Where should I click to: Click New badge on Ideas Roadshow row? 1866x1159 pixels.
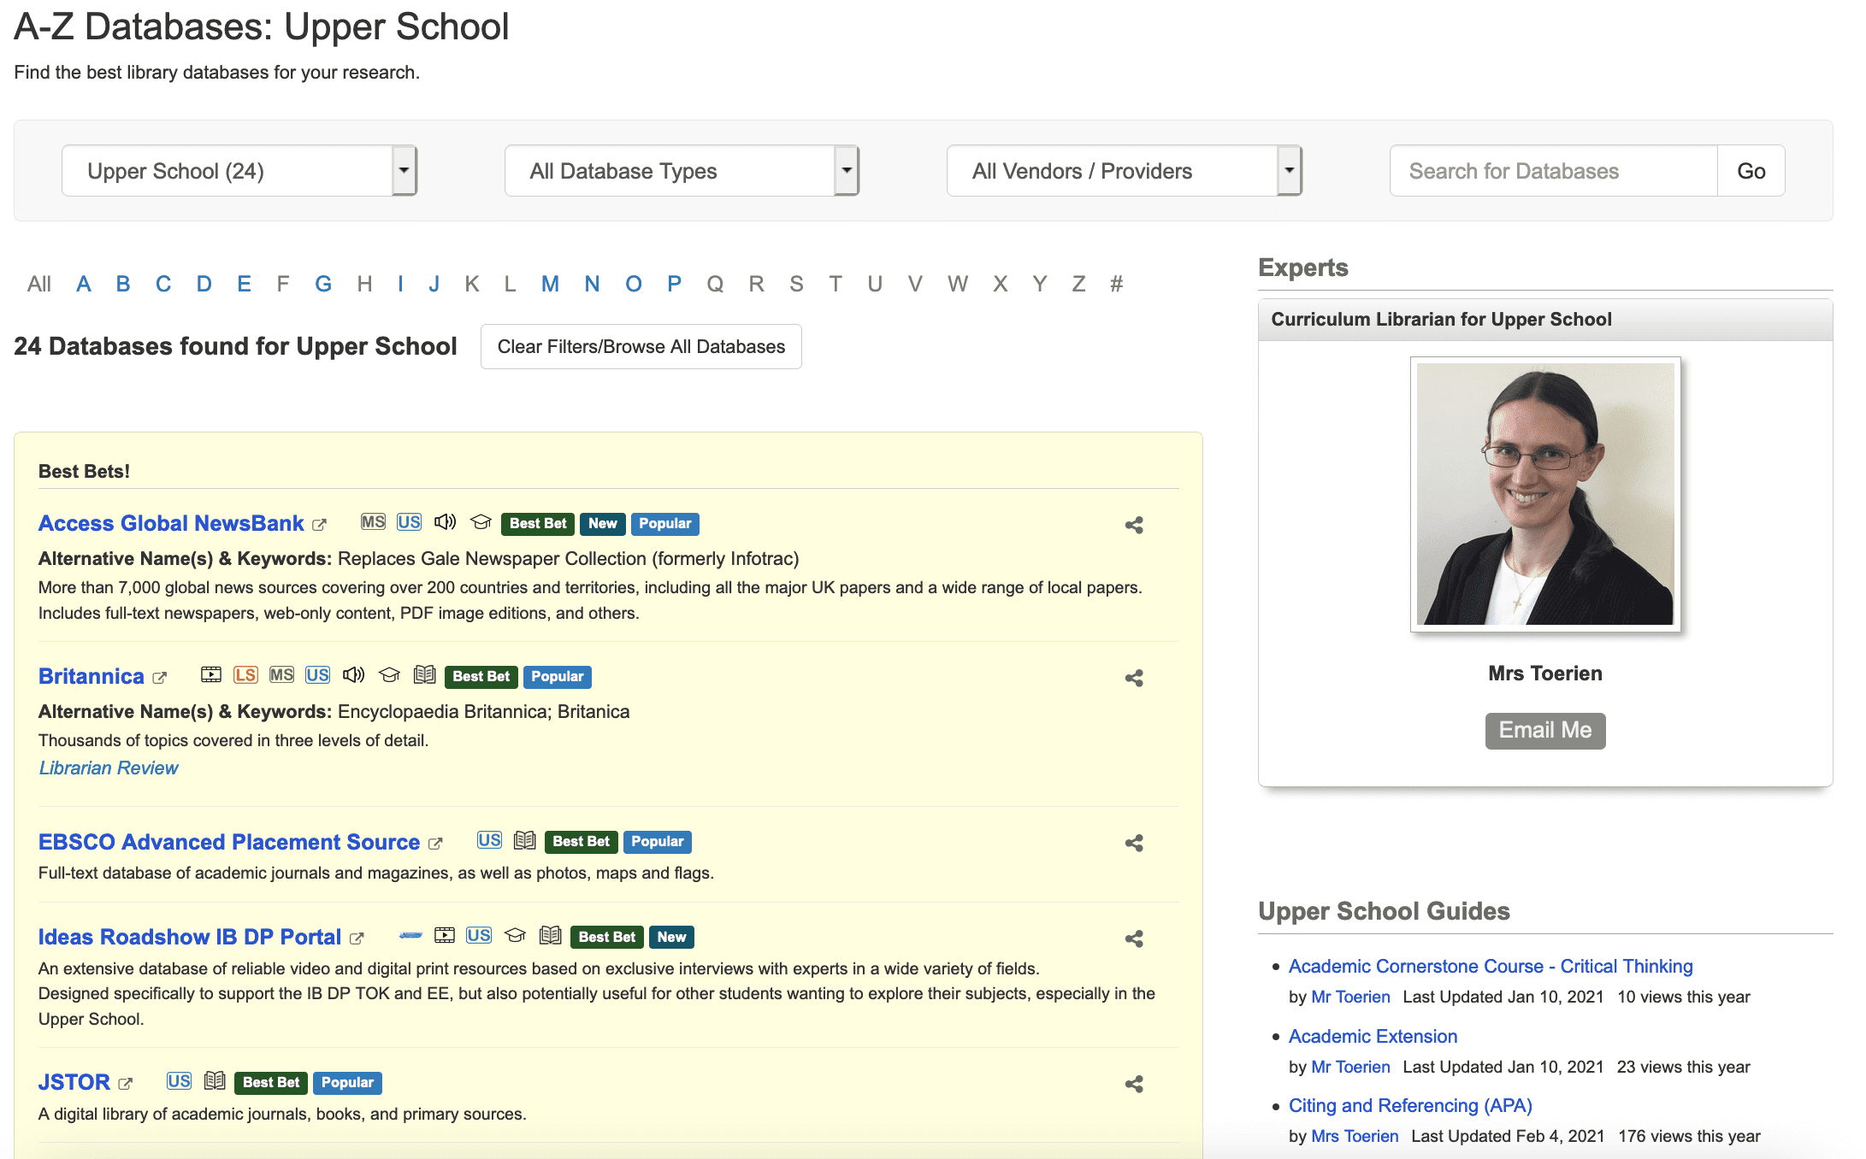pyautogui.click(x=671, y=937)
